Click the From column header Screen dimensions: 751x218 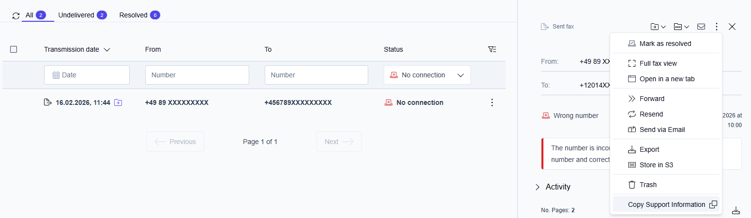coord(153,49)
